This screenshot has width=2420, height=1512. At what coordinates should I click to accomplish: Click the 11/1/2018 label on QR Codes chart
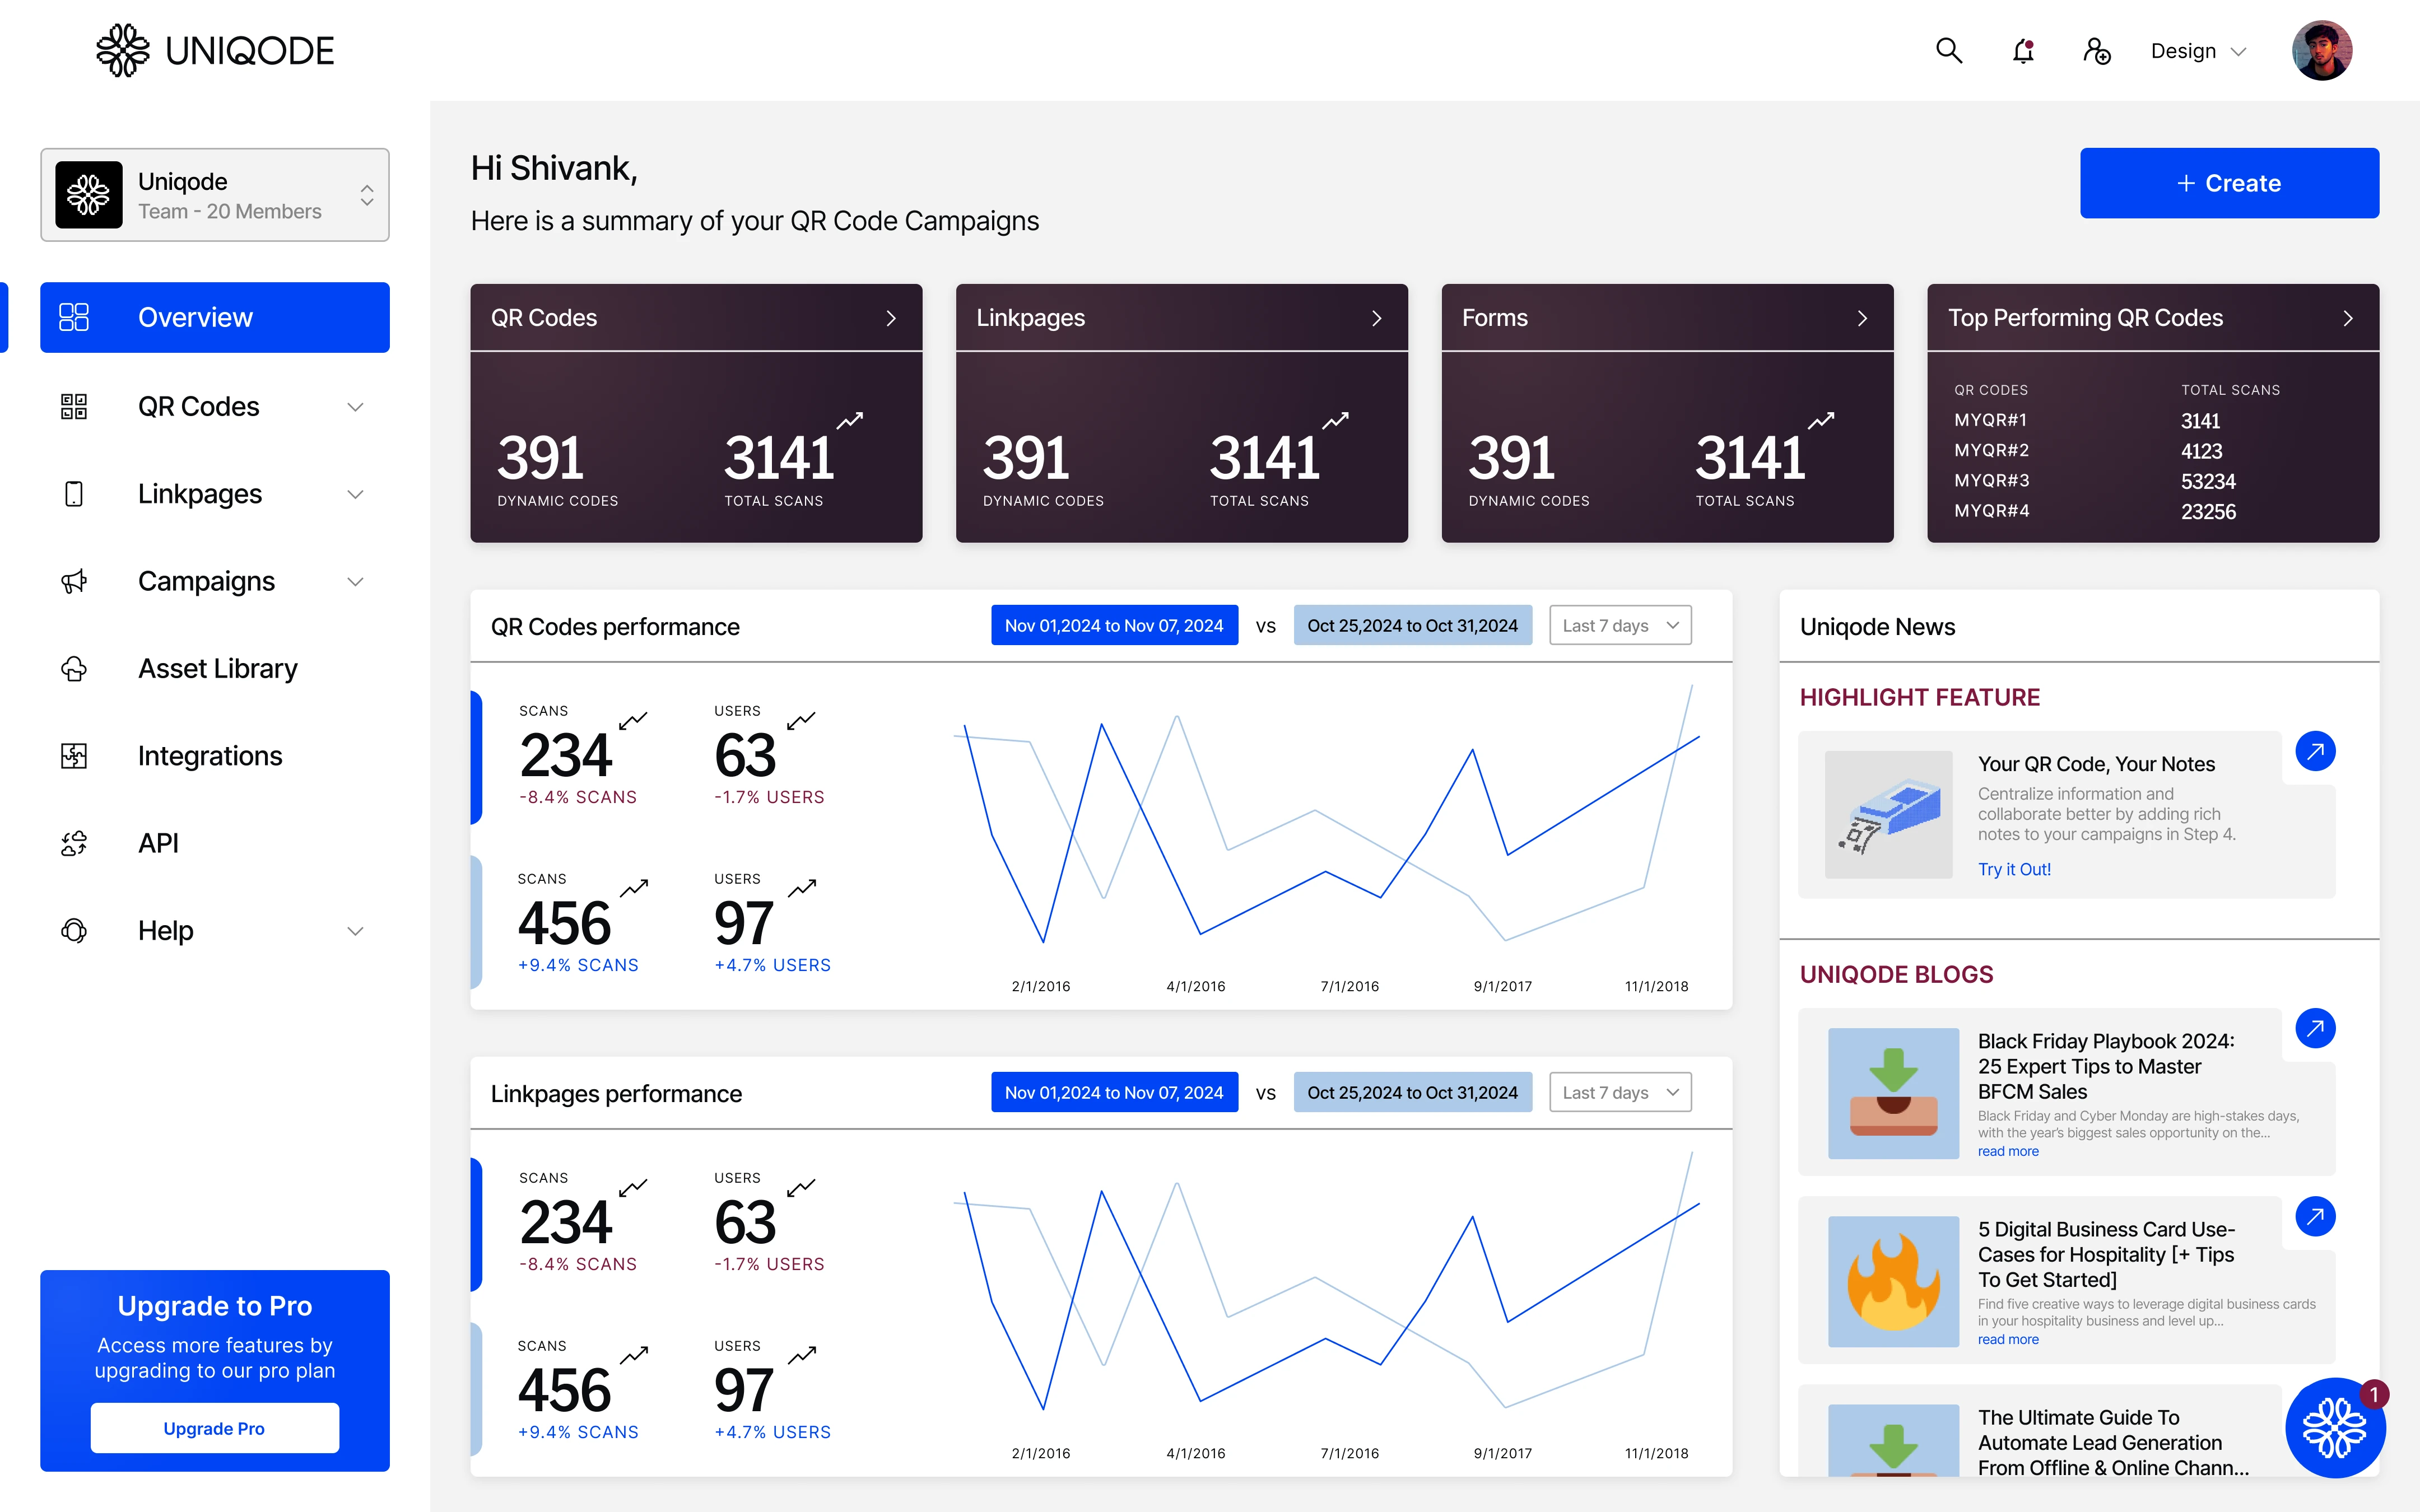[x=1656, y=986]
